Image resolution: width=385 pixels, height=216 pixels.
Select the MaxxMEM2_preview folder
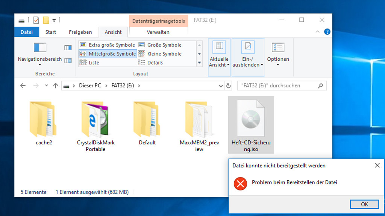(199, 126)
